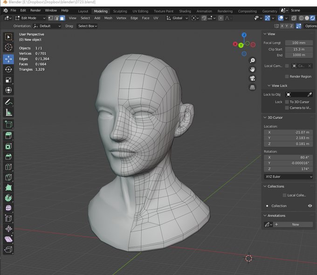Hide the Collection with the eye icon
This screenshot has height=275, width=317.
pos(310,206)
